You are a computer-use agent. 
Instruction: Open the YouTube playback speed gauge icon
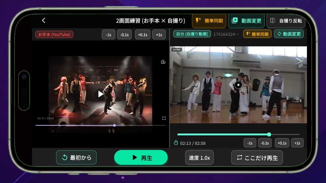163,62
